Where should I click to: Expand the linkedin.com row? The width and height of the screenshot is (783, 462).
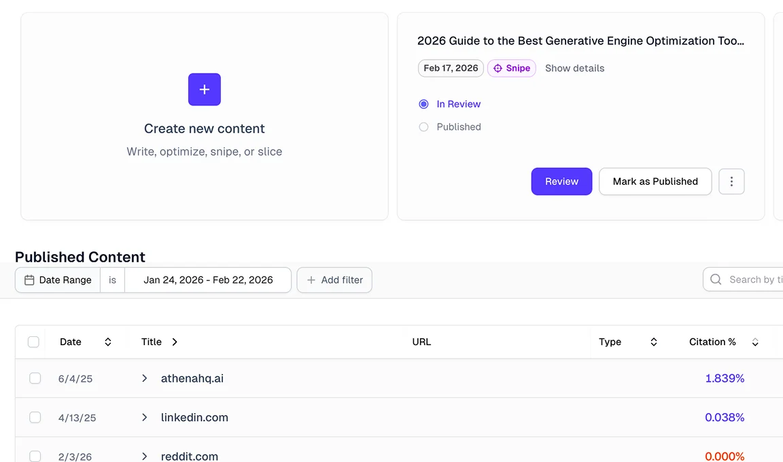[145, 417]
